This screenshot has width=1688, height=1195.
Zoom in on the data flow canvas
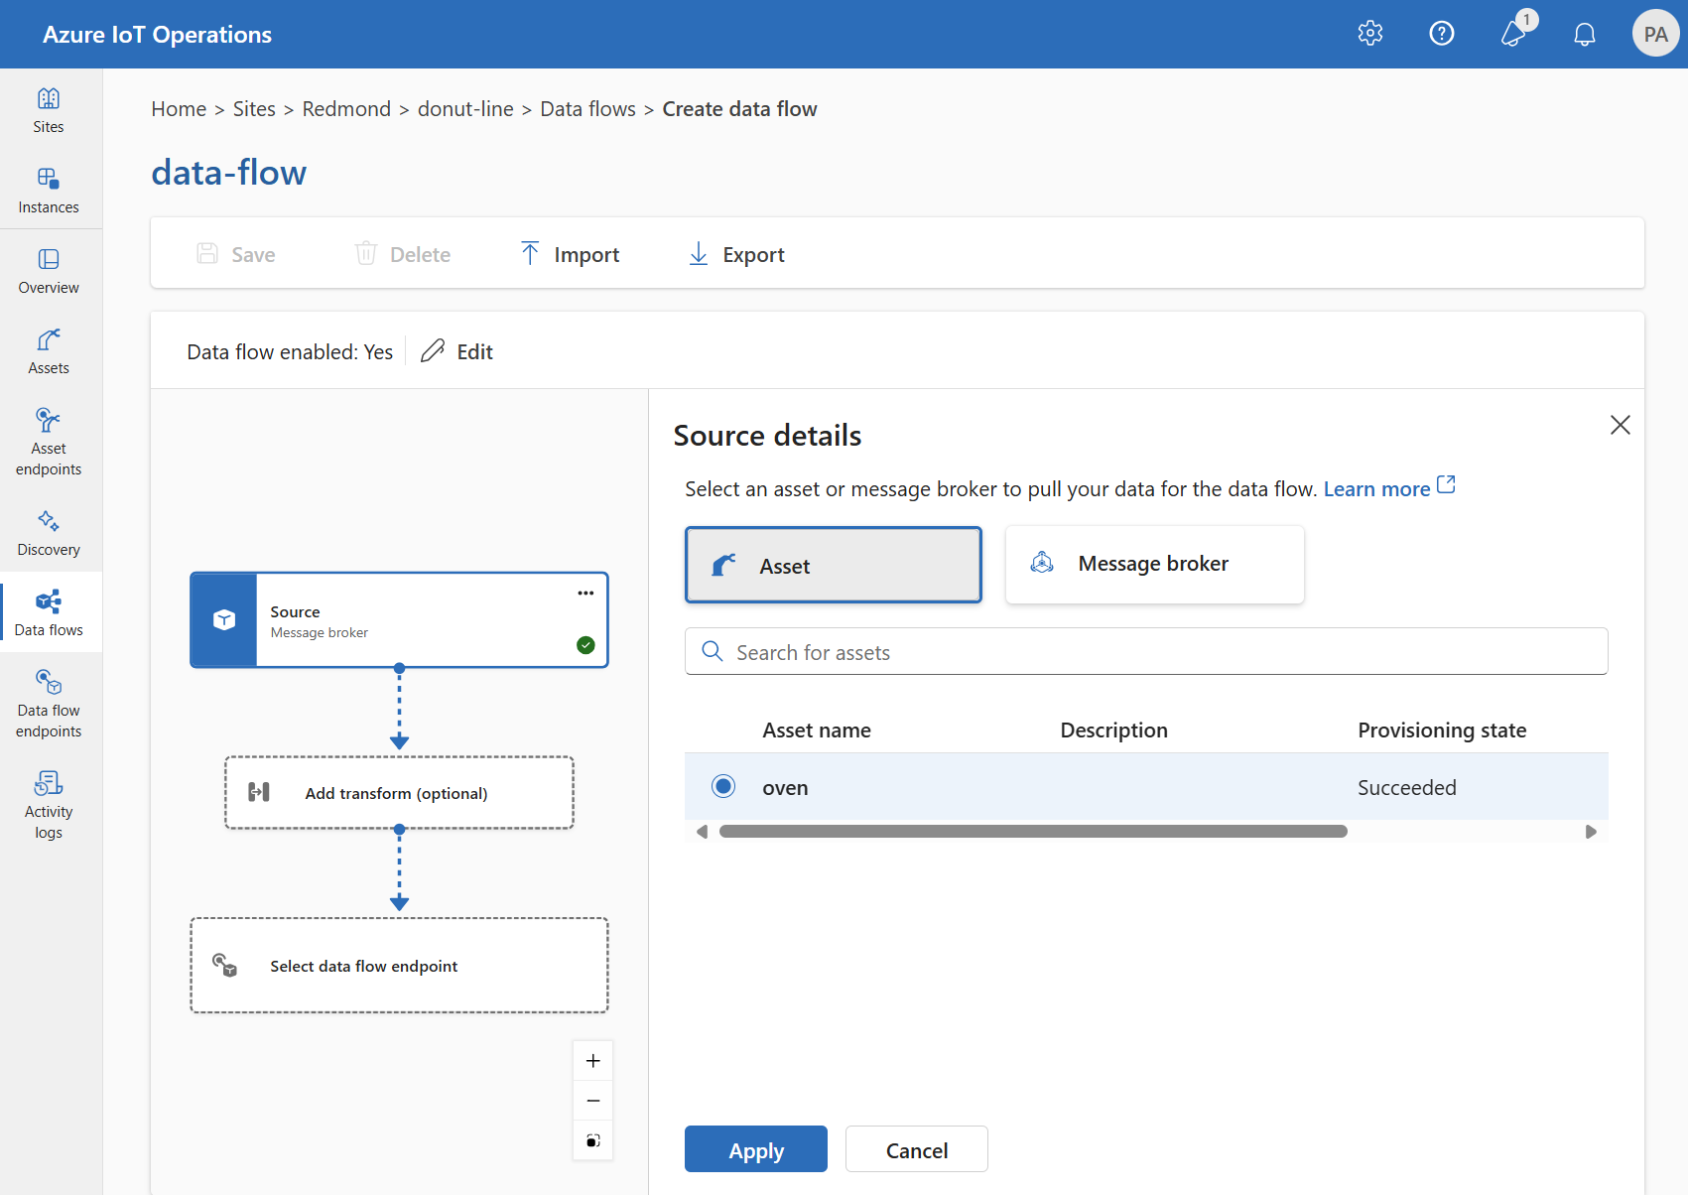point(592,1060)
